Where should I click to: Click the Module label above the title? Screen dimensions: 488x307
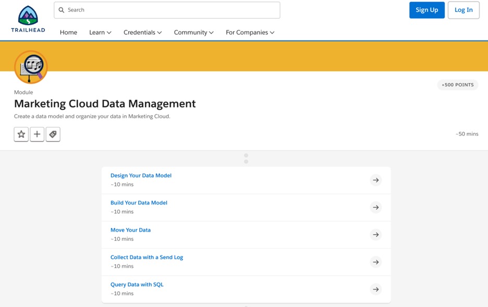tap(23, 92)
